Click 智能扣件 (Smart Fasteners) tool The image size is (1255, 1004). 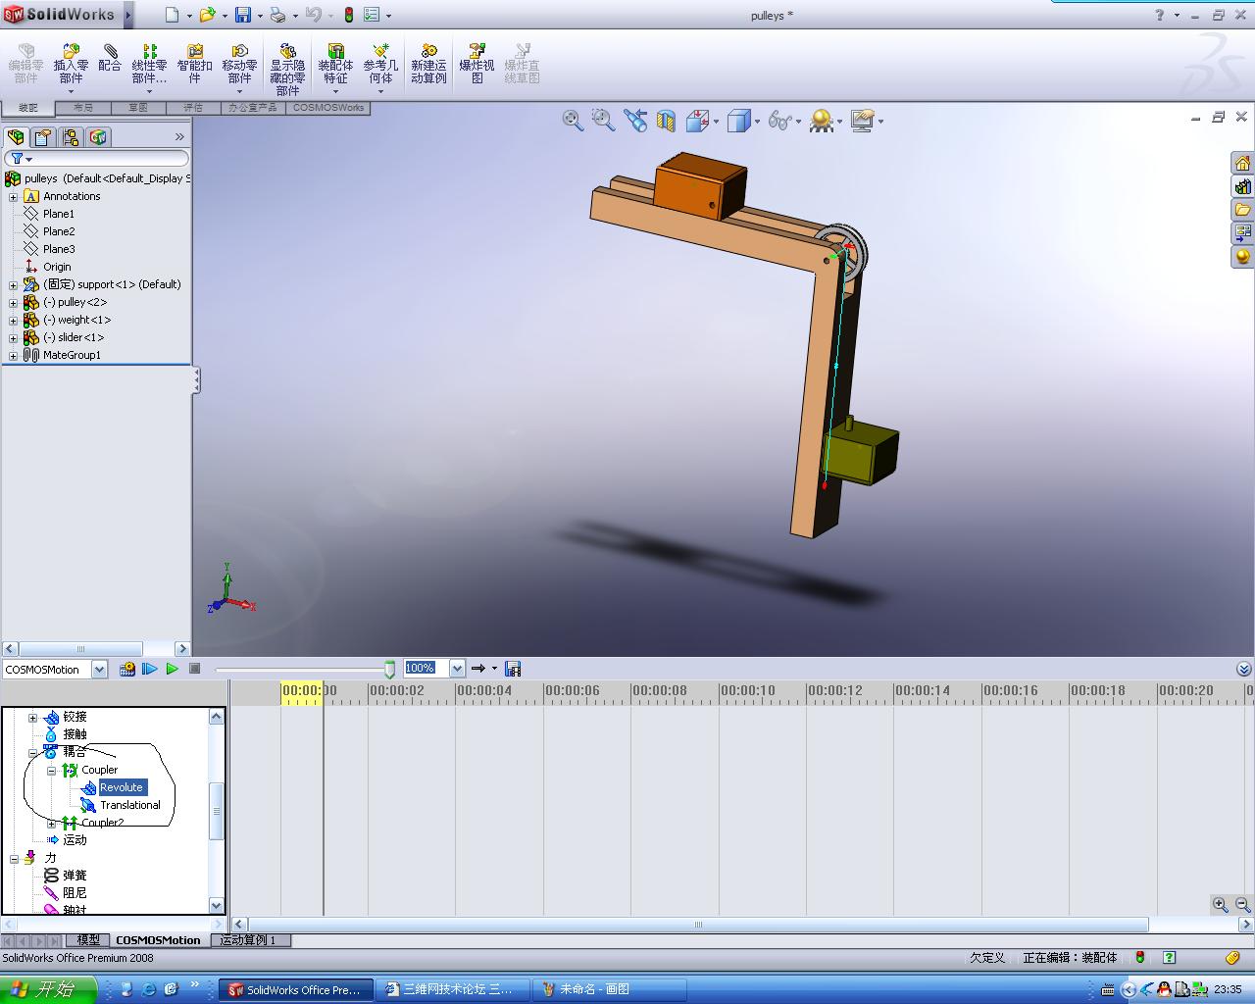pyautogui.click(x=194, y=64)
